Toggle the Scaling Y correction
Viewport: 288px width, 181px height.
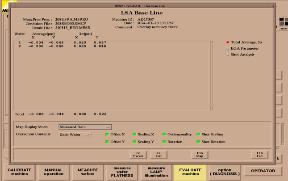pos(134,142)
